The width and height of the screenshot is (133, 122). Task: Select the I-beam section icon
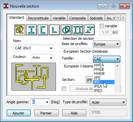31,30
